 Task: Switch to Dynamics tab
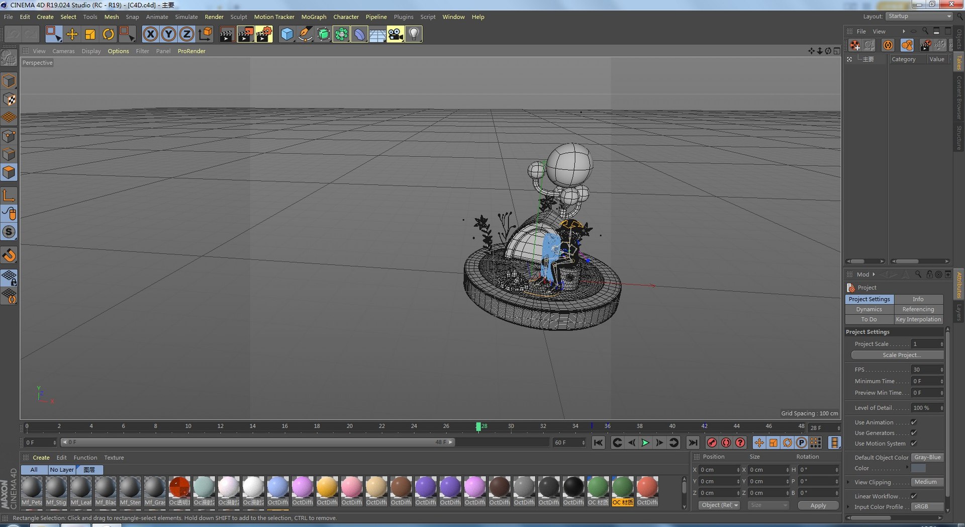click(869, 309)
